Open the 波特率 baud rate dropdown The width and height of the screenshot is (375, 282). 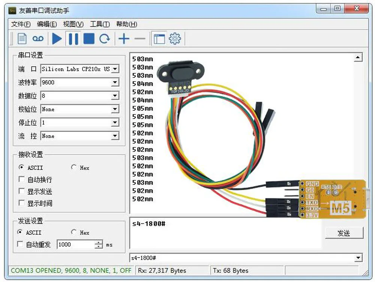coord(116,82)
